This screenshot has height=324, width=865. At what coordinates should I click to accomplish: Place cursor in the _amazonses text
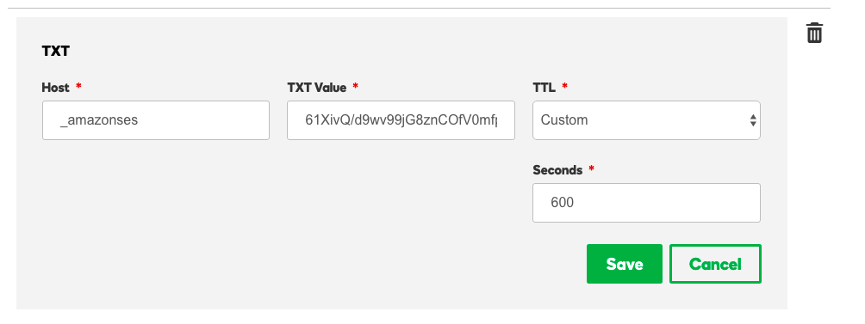point(99,120)
